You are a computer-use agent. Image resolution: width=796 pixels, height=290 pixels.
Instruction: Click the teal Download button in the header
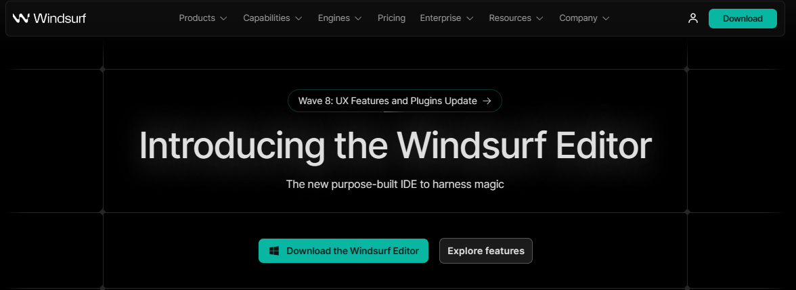pos(743,19)
